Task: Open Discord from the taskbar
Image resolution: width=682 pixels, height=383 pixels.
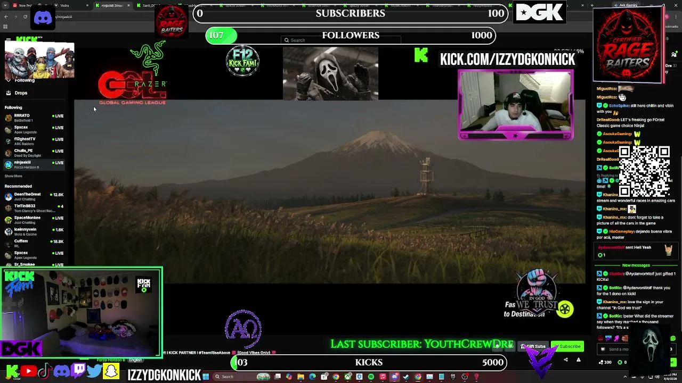Action: (395, 377)
